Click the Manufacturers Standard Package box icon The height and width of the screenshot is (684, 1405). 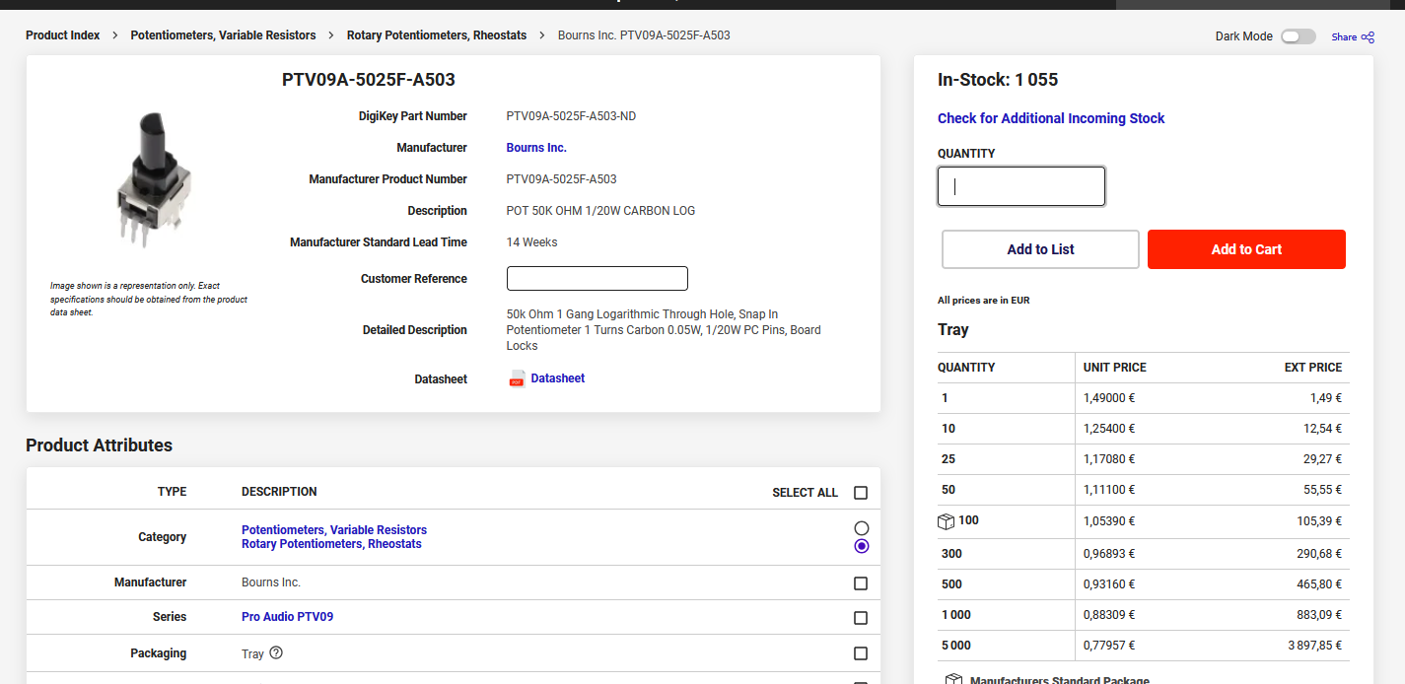coord(953,679)
